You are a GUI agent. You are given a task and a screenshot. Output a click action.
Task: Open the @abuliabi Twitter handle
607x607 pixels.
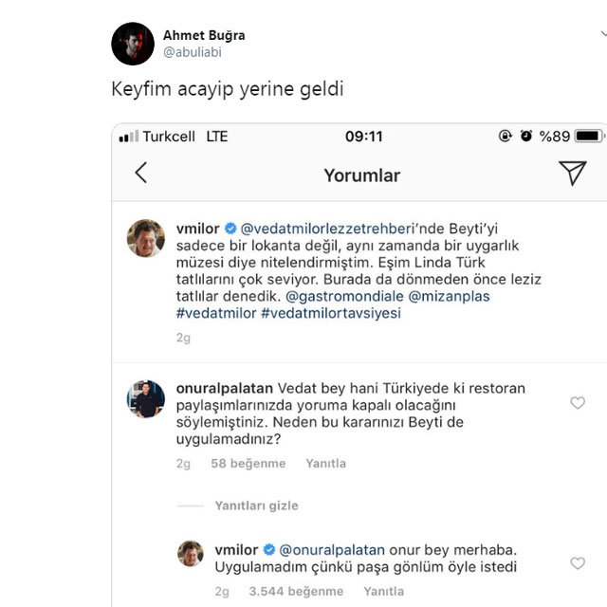(193, 54)
